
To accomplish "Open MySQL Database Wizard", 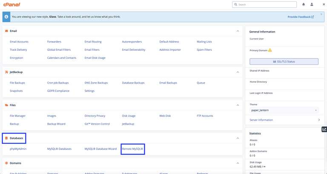I will tap(100, 149).
